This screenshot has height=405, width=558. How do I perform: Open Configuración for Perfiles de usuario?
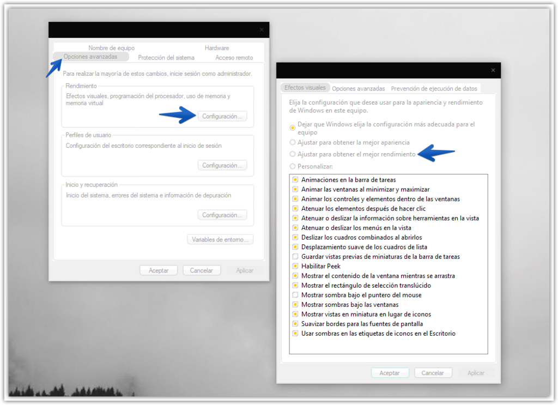pos(222,166)
